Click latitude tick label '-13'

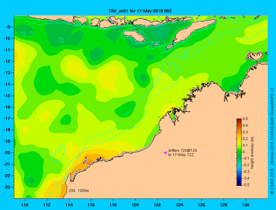[7, 73]
